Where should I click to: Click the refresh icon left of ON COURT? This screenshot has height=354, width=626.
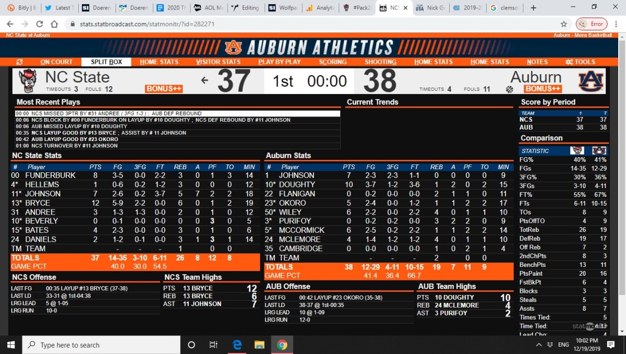point(20,62)
